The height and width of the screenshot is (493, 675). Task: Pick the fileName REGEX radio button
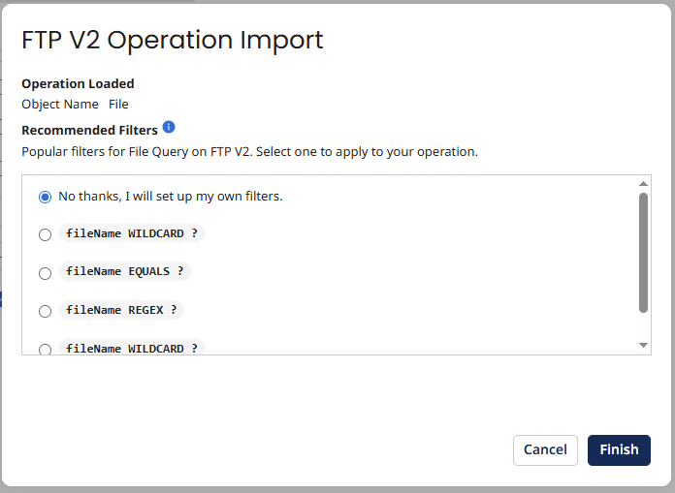tap(45, 311)
